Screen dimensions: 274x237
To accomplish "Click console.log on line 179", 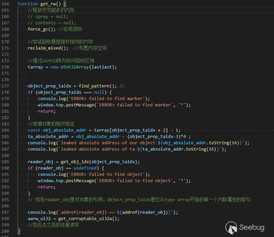I will pyautogui.click(x=52, y=98).
